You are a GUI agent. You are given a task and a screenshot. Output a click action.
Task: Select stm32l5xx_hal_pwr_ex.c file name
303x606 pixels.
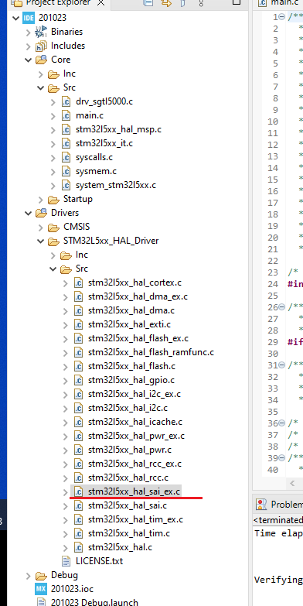(136, 436)
